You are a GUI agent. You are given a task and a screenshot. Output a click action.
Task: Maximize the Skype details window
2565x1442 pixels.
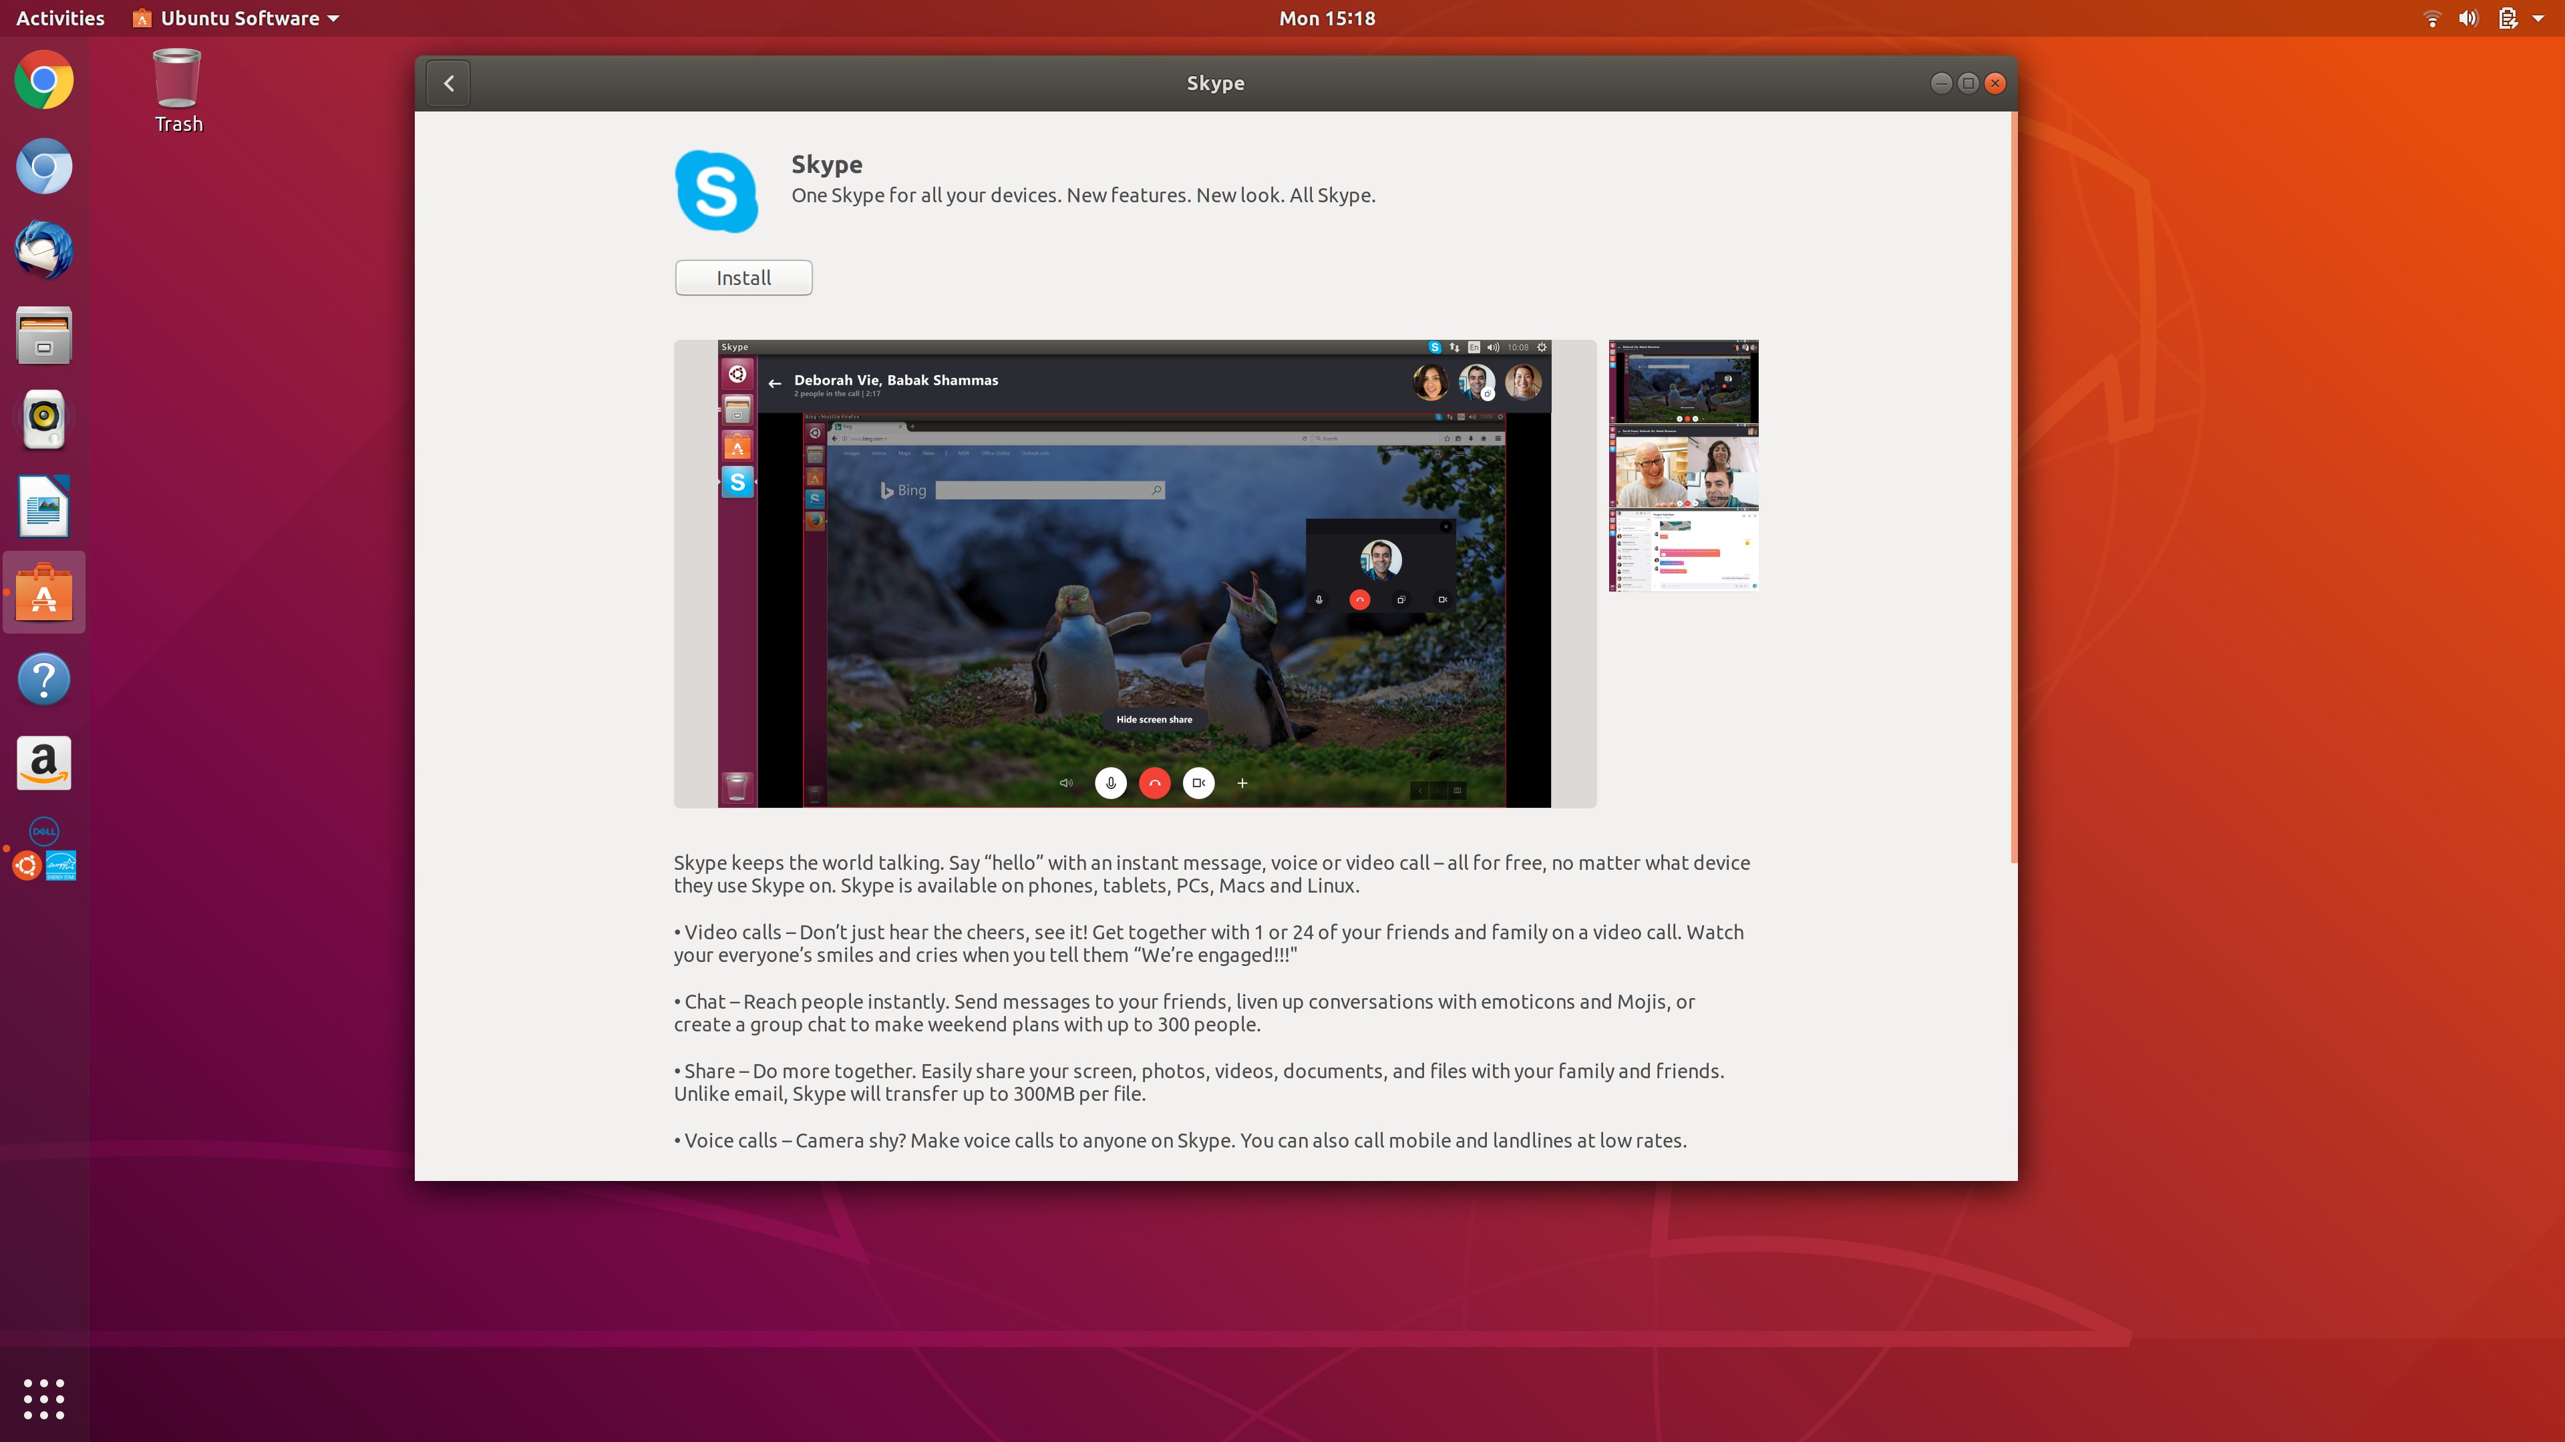pos(1968,83)
